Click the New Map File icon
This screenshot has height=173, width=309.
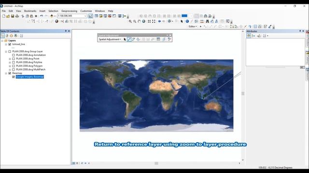point(4,16)
